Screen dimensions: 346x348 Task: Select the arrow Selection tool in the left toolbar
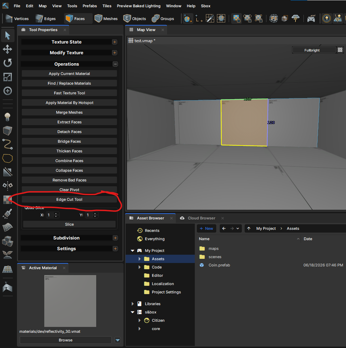tap(8, 36)
